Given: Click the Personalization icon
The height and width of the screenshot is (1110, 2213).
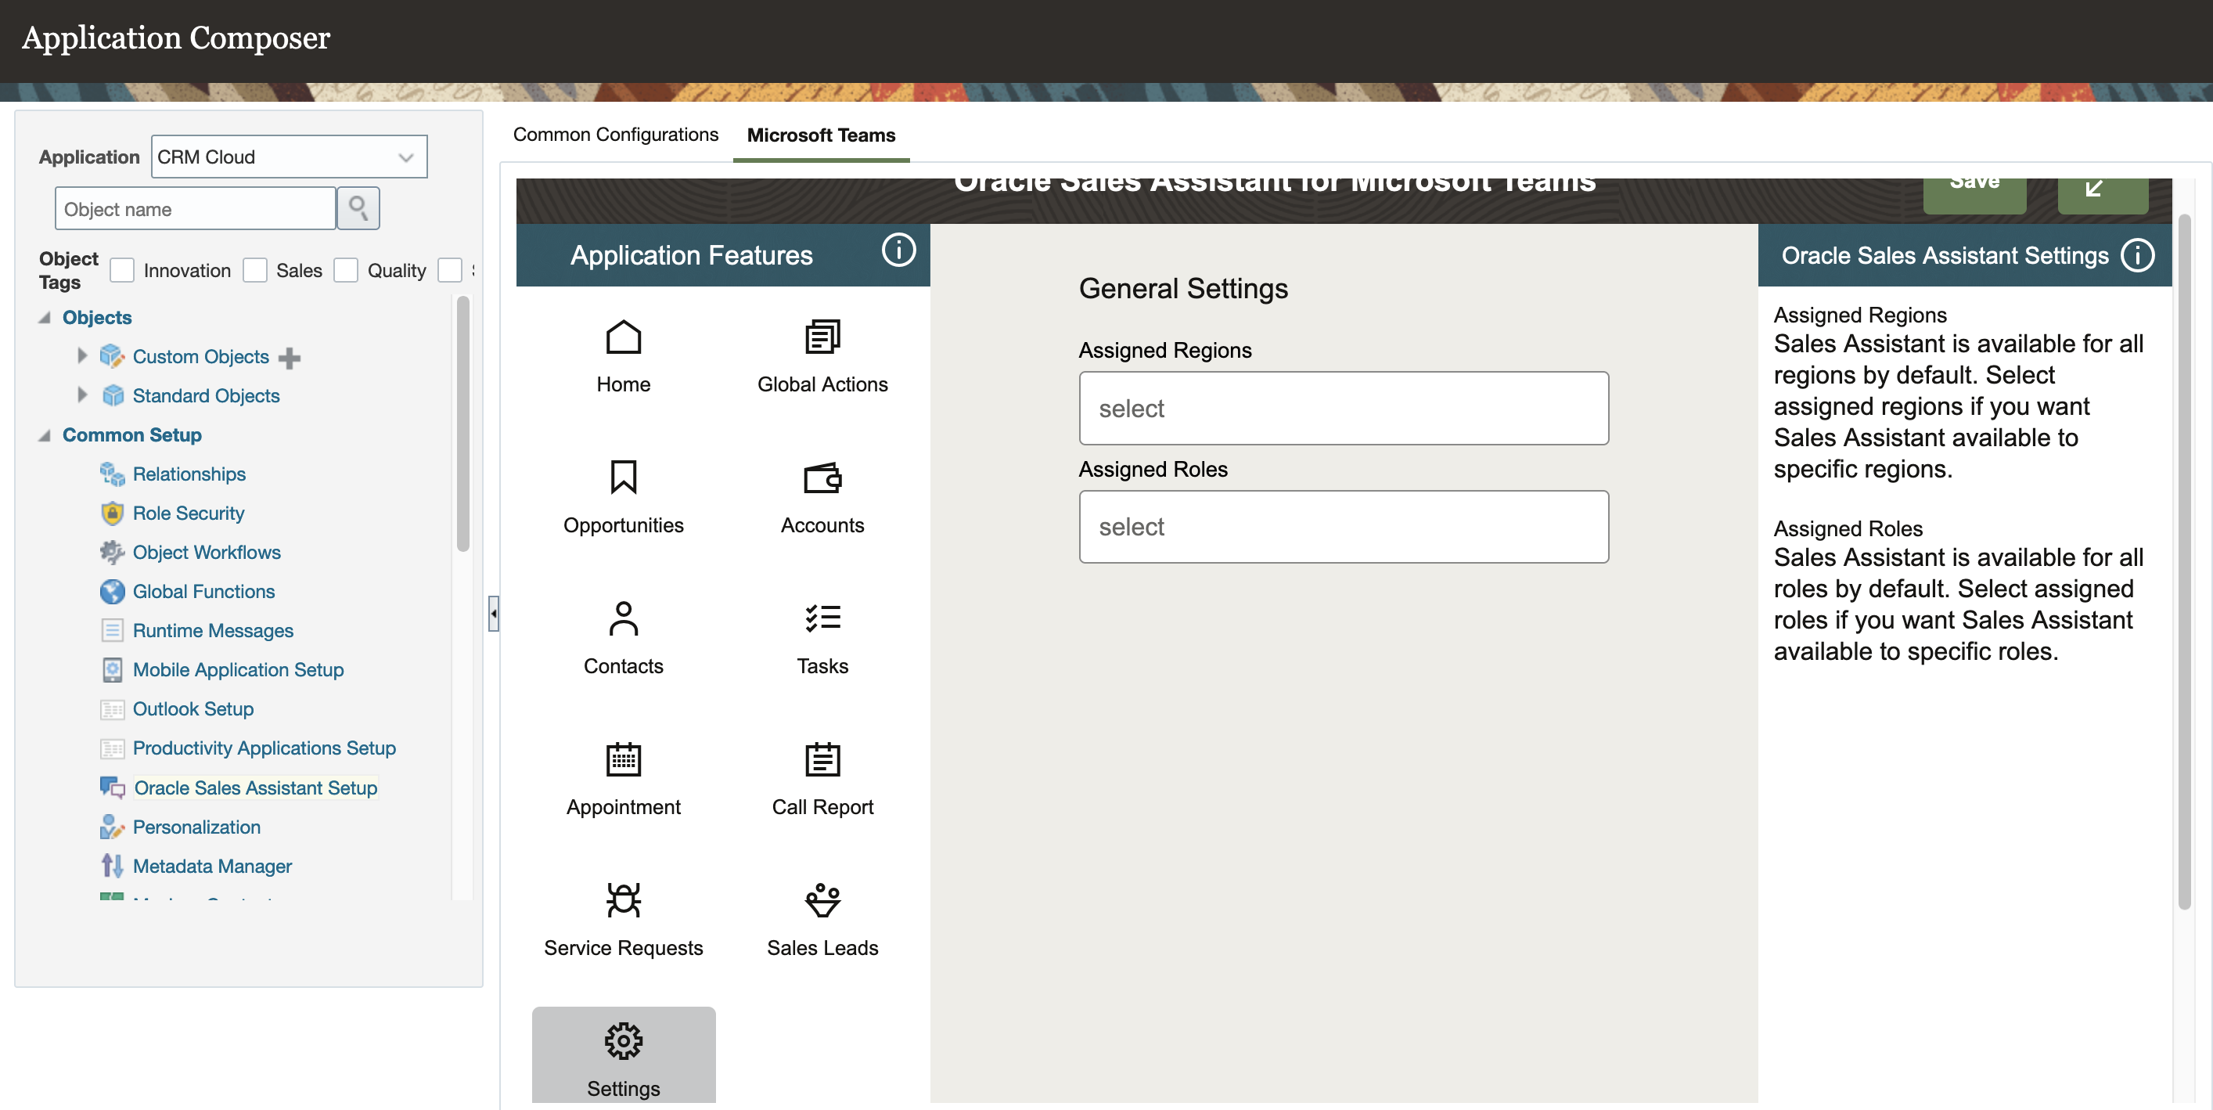Looking at the screenshot, I should (112, 827).
